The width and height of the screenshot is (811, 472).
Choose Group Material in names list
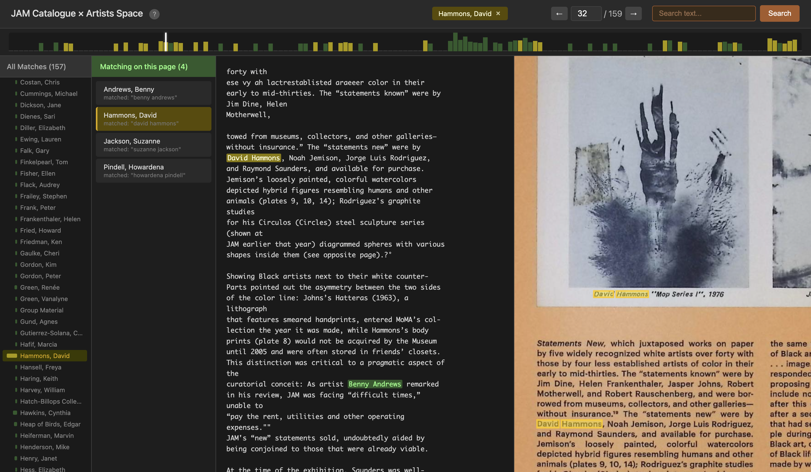click(41, 310)
